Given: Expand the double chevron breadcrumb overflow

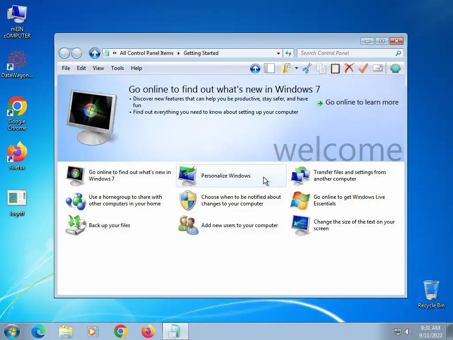Looking at the screenshot, I should (115, 53).
